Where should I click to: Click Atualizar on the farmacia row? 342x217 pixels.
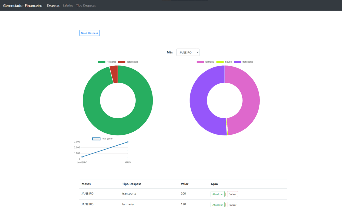[217, 204]
